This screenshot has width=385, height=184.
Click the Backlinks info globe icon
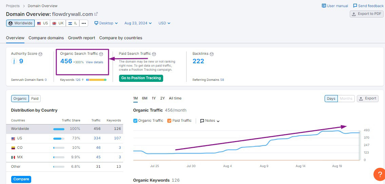point(212,54)
